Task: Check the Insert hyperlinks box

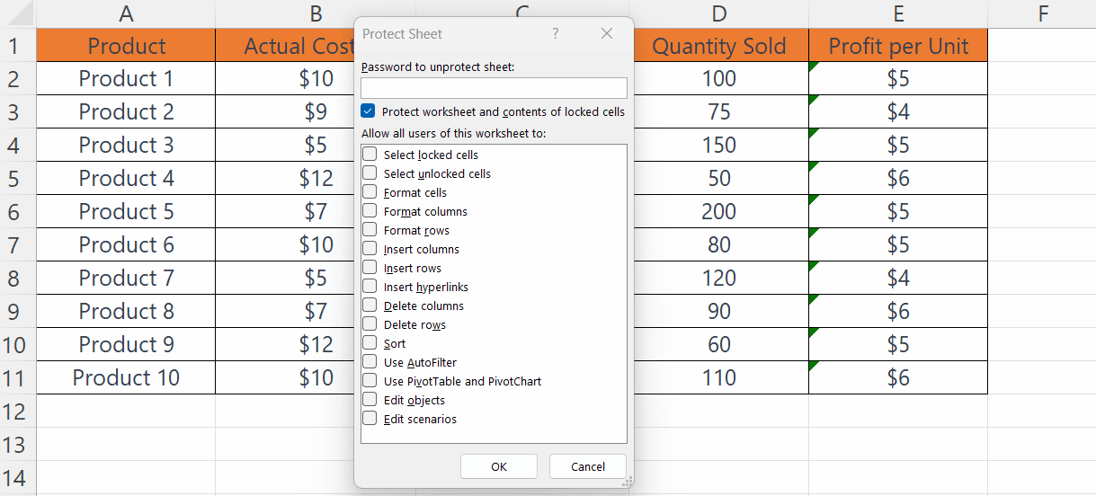Action: click(370, 287)
